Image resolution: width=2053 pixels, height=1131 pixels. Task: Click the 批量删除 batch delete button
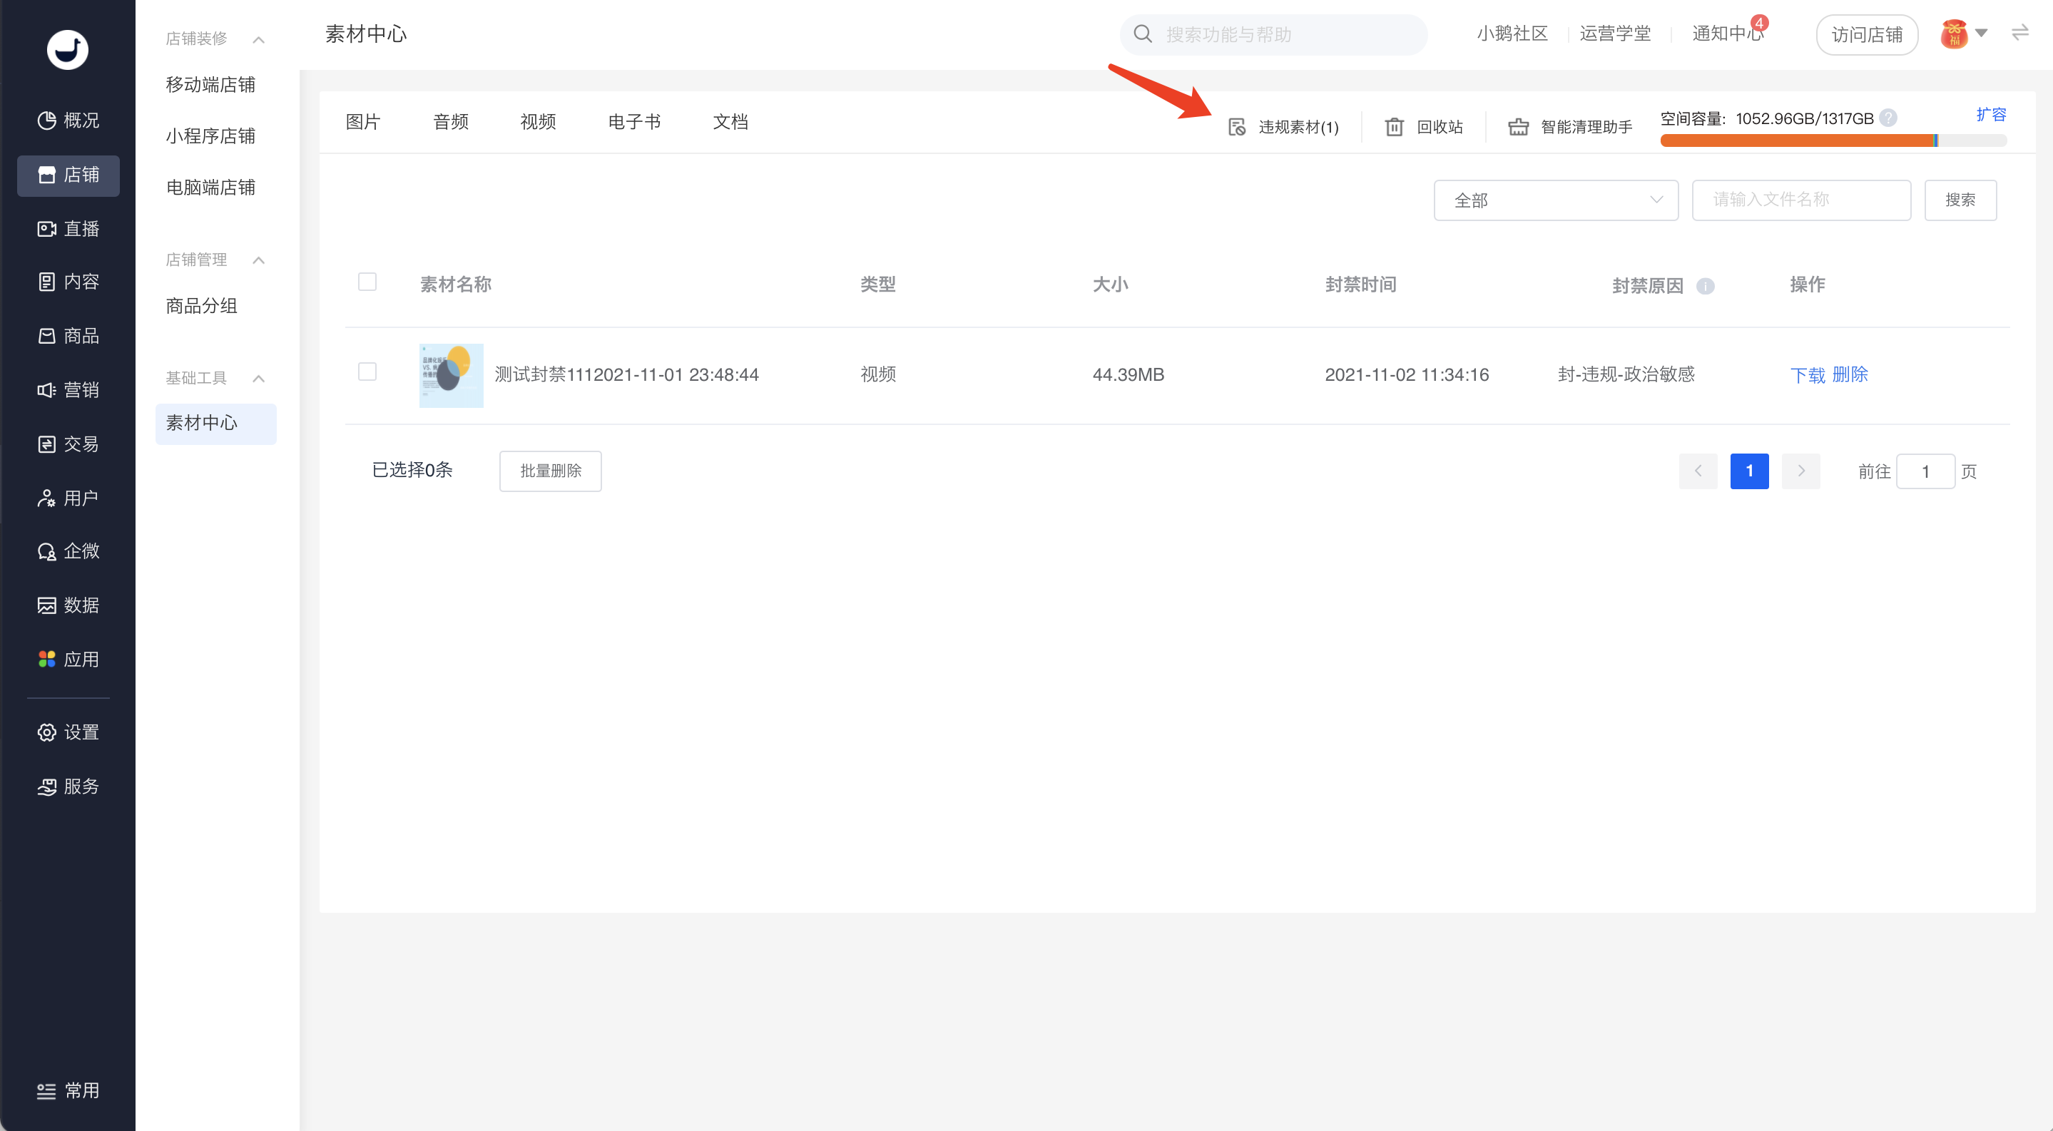[551, 471]
